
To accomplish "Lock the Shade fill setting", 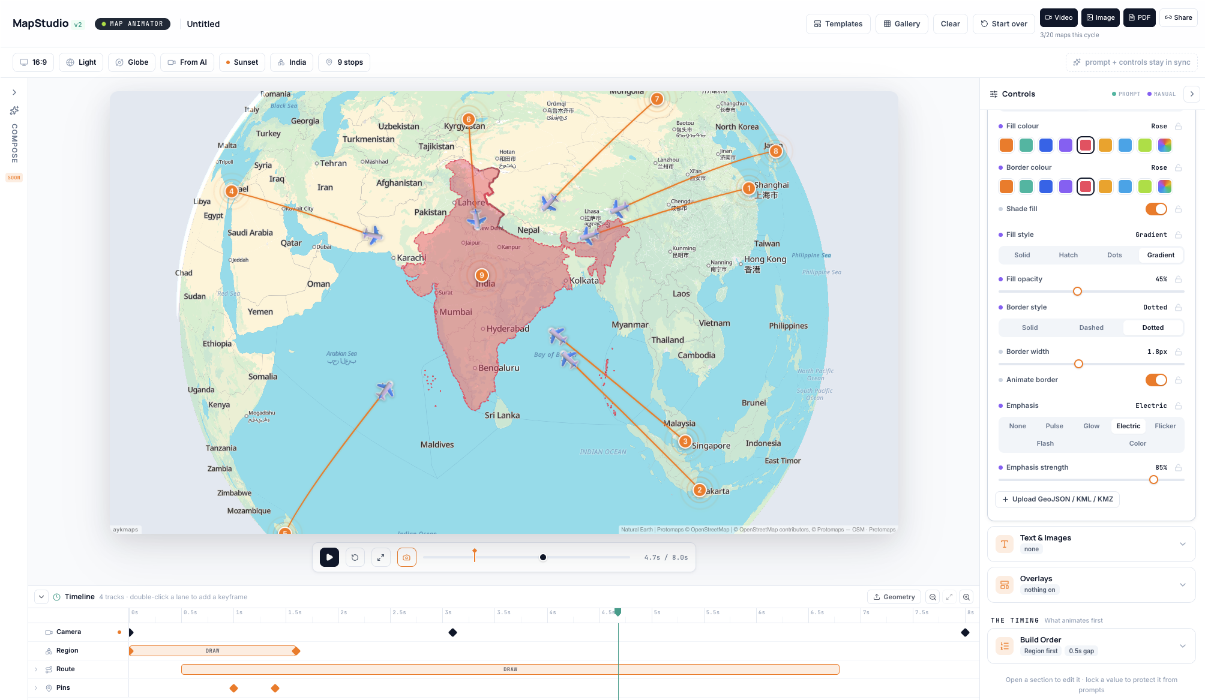I will 1179,209.
